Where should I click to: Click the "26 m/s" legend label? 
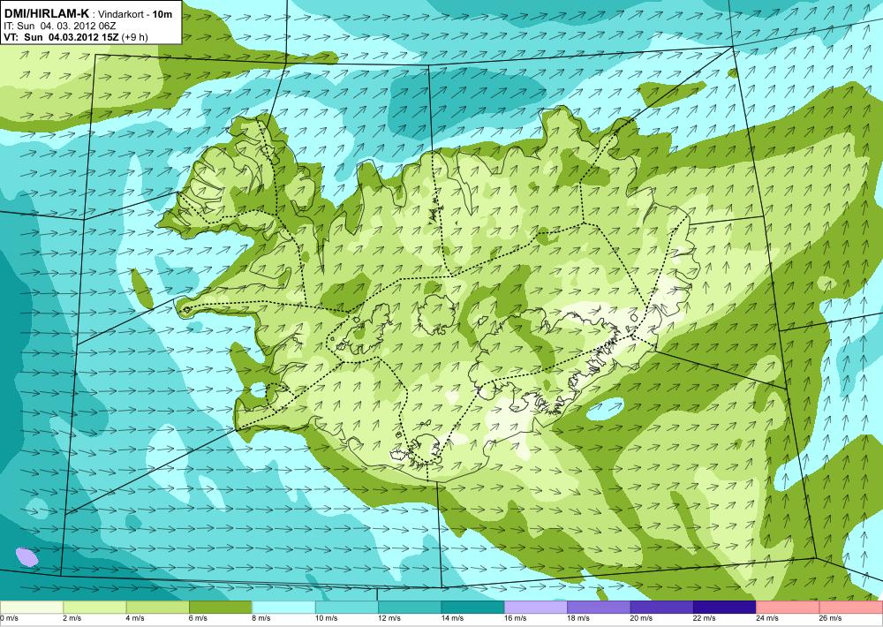(x=831, y=618)
